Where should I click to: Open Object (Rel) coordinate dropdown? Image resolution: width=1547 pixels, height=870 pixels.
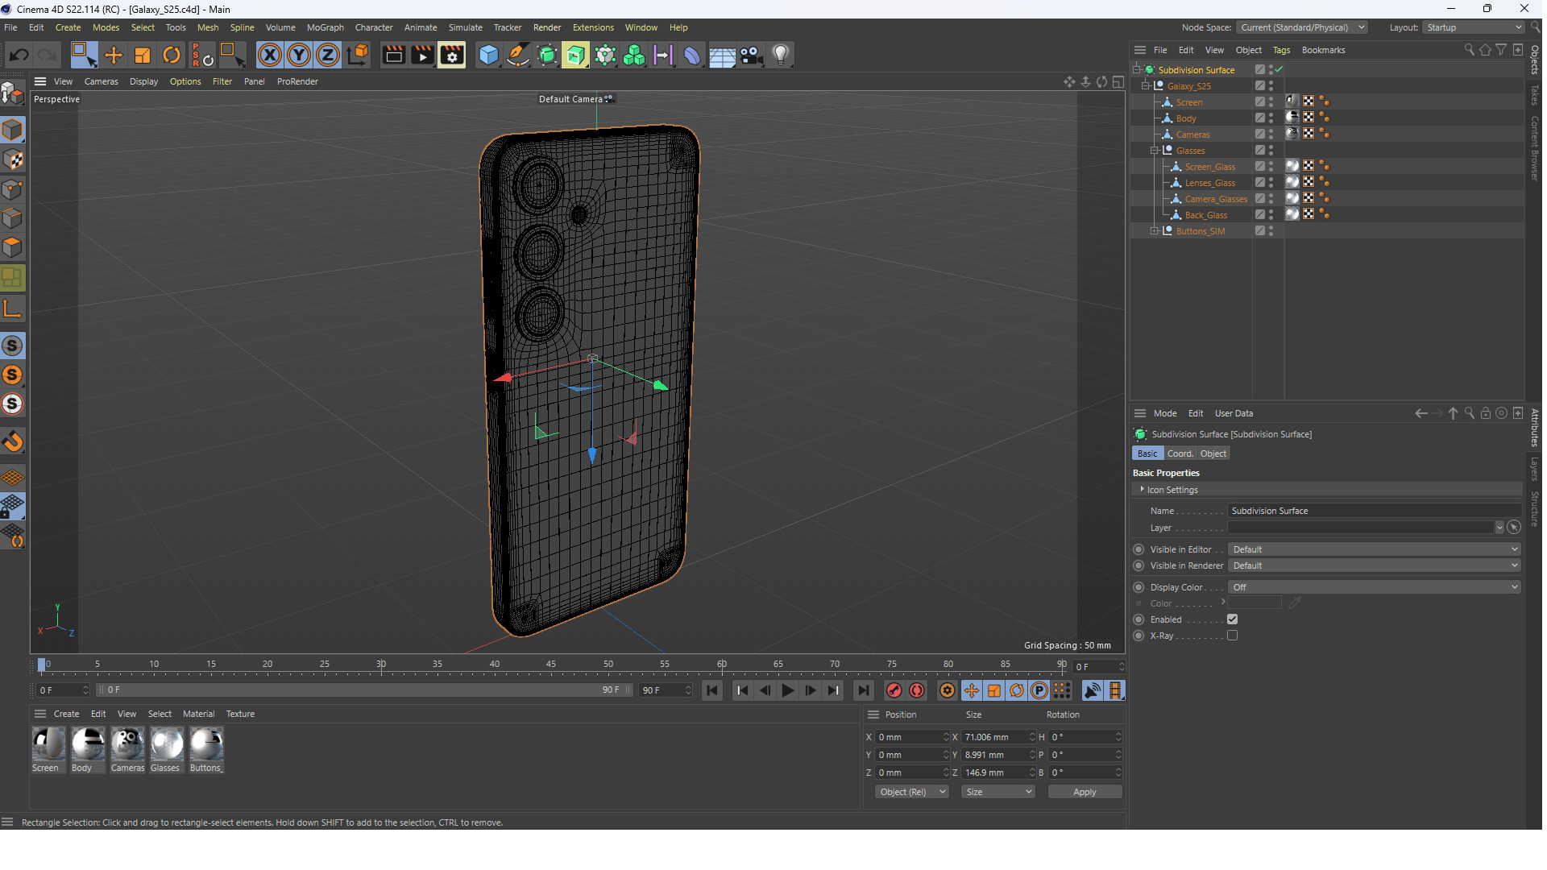click(911, 792)
